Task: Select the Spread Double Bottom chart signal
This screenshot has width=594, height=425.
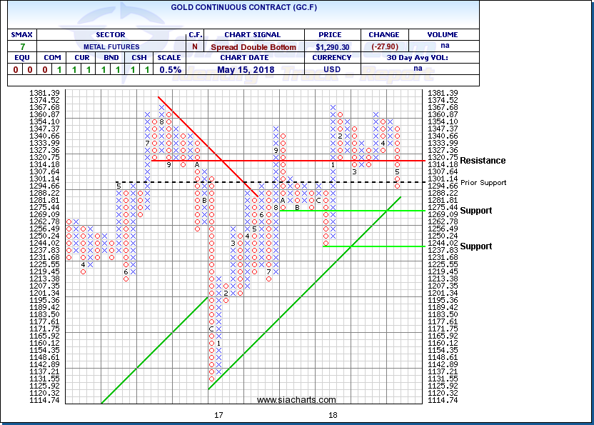Action: [254, 45]
